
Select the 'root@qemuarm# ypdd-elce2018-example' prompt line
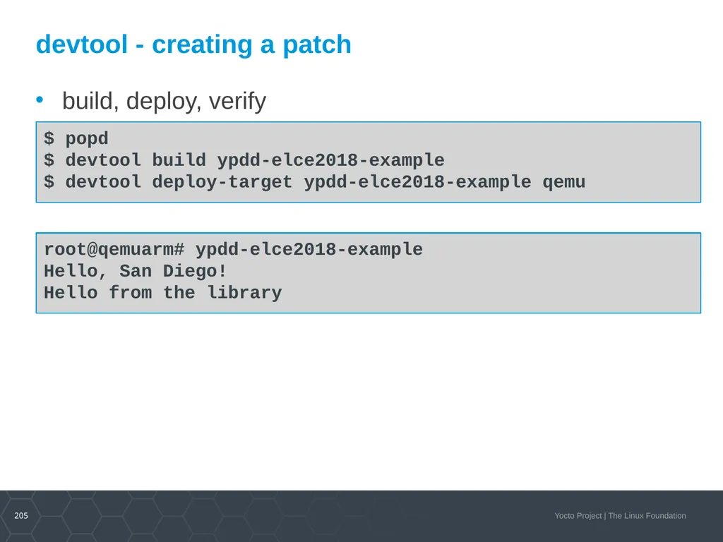coord(233,249)
